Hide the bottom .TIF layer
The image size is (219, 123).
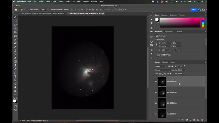[x=156, y=114]
